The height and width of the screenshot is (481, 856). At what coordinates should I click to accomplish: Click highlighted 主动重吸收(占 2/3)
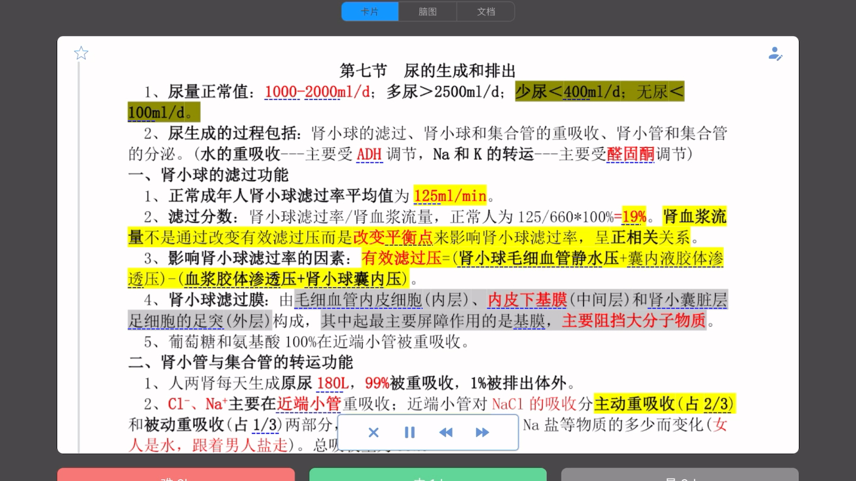tap(665, 404)
